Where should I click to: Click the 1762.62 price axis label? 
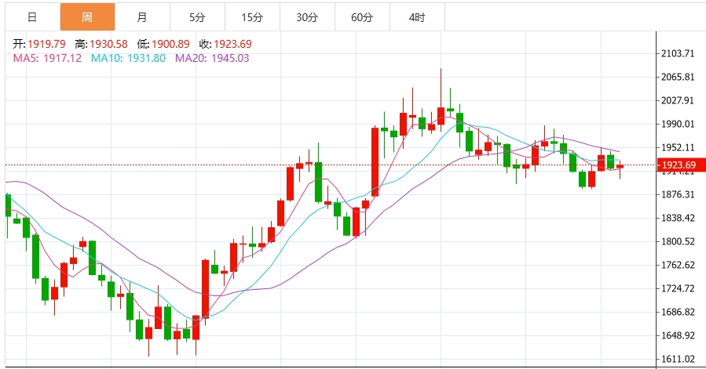pyautogui.click(x=678, y=265)
